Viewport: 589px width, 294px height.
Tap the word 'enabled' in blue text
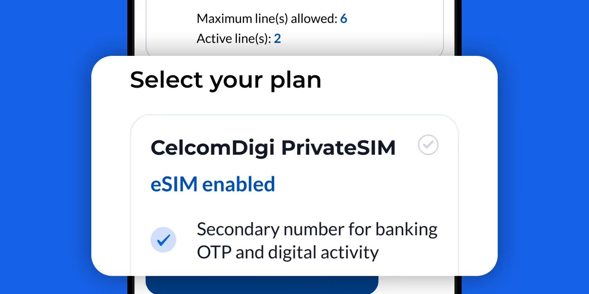pyautogui.click(x=239, y=184)
